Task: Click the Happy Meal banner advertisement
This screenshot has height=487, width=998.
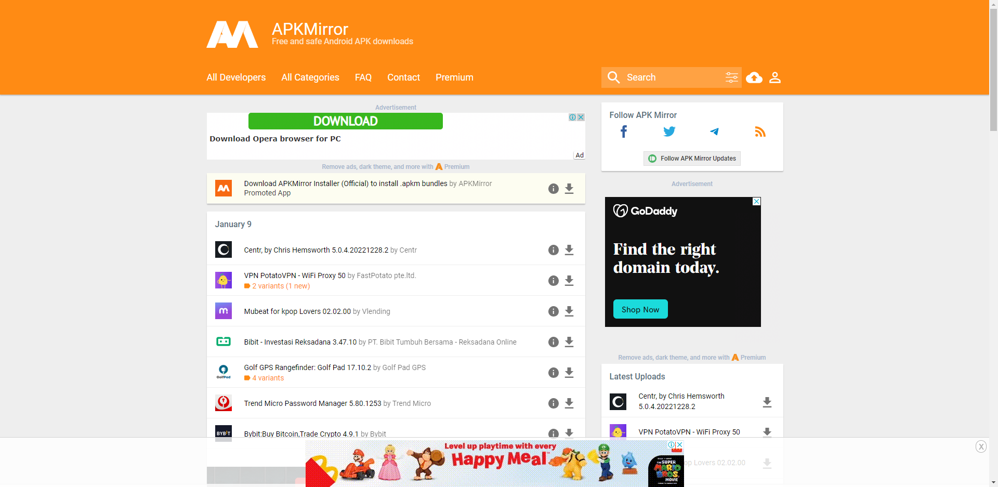Action: point(494,464)
